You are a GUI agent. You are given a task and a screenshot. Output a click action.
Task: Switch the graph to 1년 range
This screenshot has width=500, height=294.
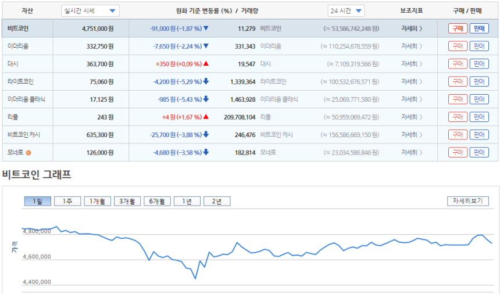tap(187, 201)
